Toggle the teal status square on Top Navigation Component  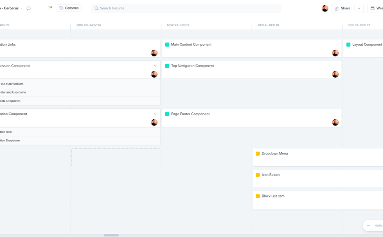166,65
